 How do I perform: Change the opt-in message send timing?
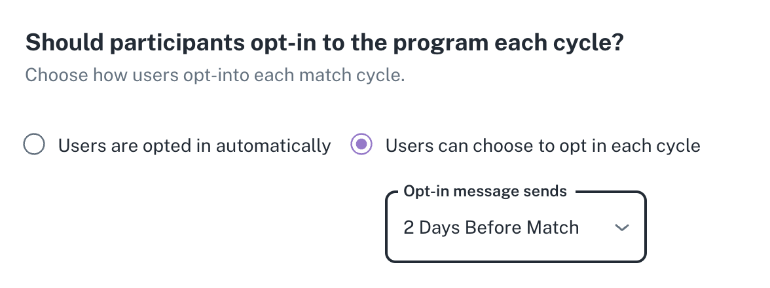515,228
